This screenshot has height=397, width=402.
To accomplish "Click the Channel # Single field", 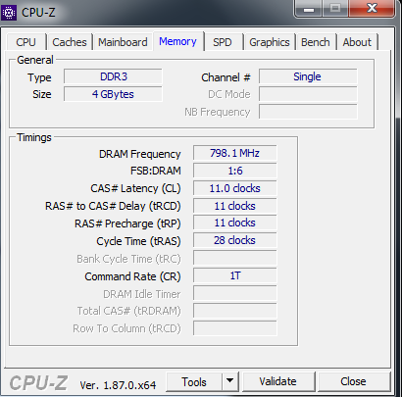I will tap(308, 76).
